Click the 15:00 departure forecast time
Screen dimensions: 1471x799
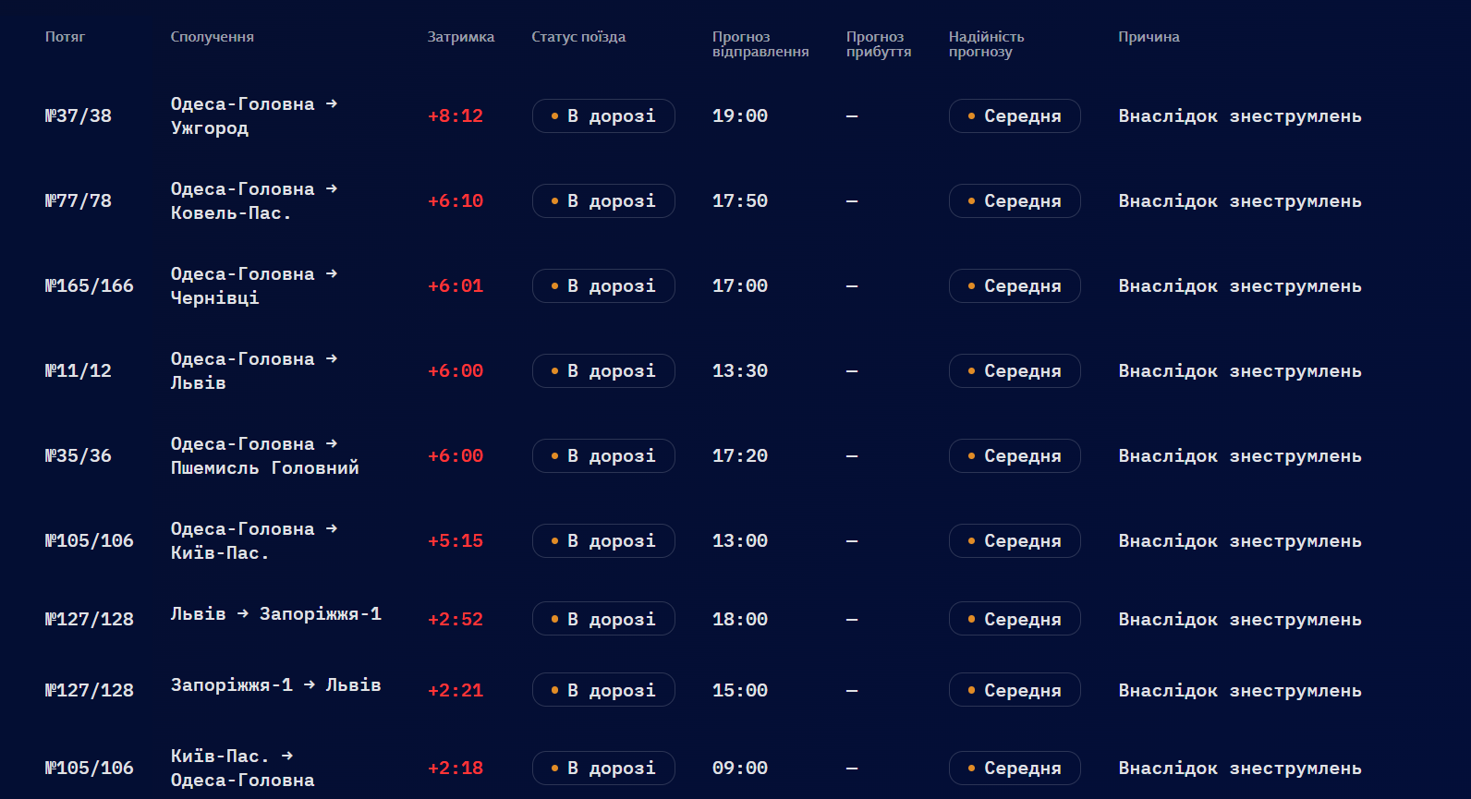(739, 691)
